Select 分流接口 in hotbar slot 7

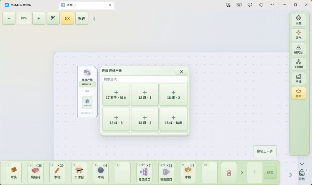point(144,173)
